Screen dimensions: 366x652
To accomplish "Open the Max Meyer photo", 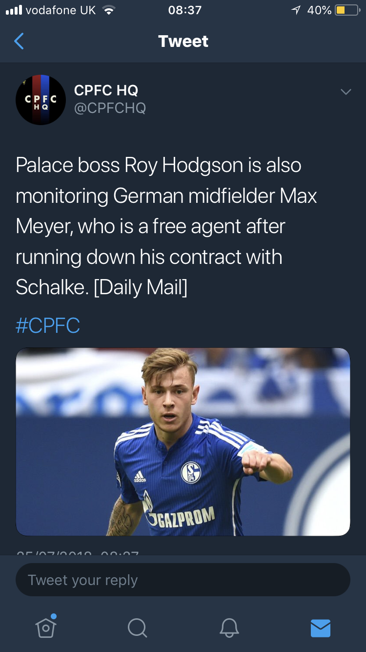I will click(x=183, y=441).
